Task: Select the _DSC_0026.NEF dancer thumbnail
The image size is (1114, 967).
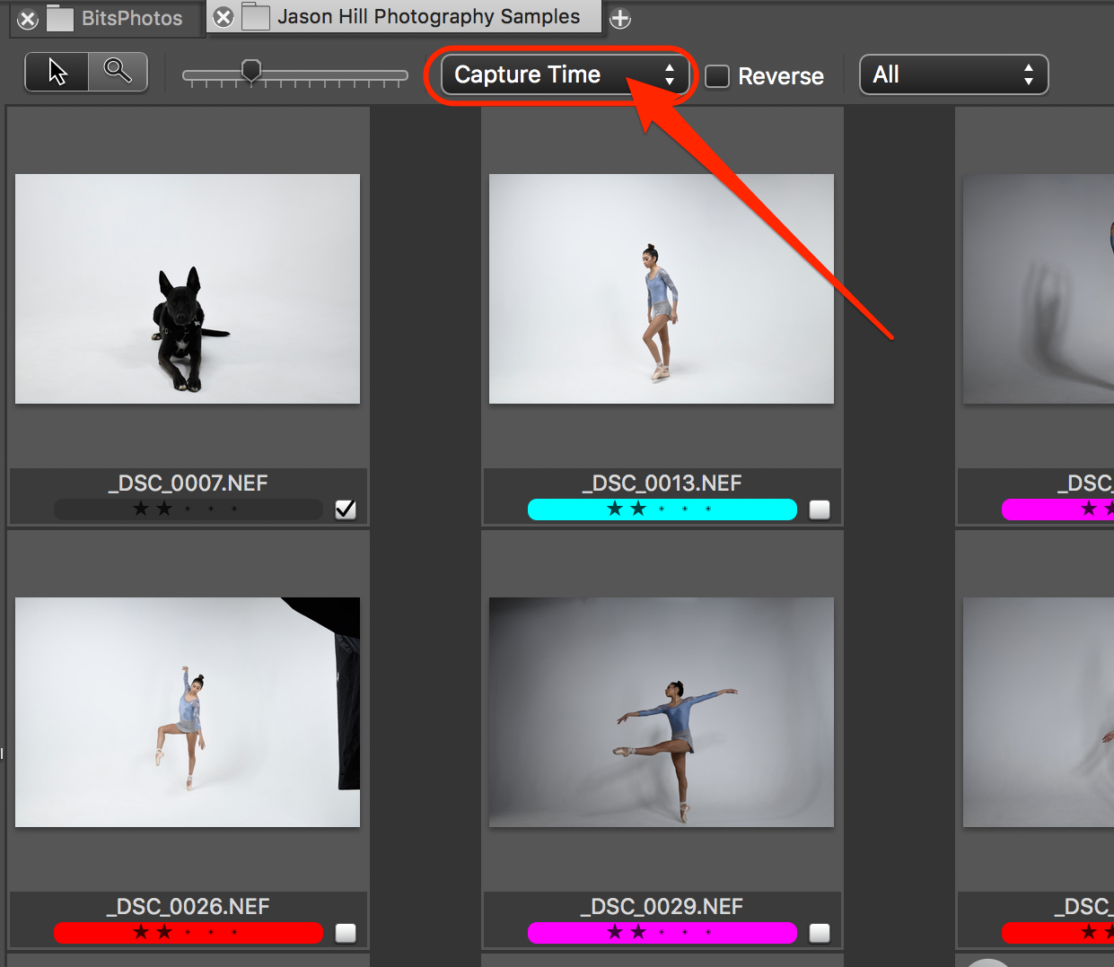Action: (x=188, y=712)
